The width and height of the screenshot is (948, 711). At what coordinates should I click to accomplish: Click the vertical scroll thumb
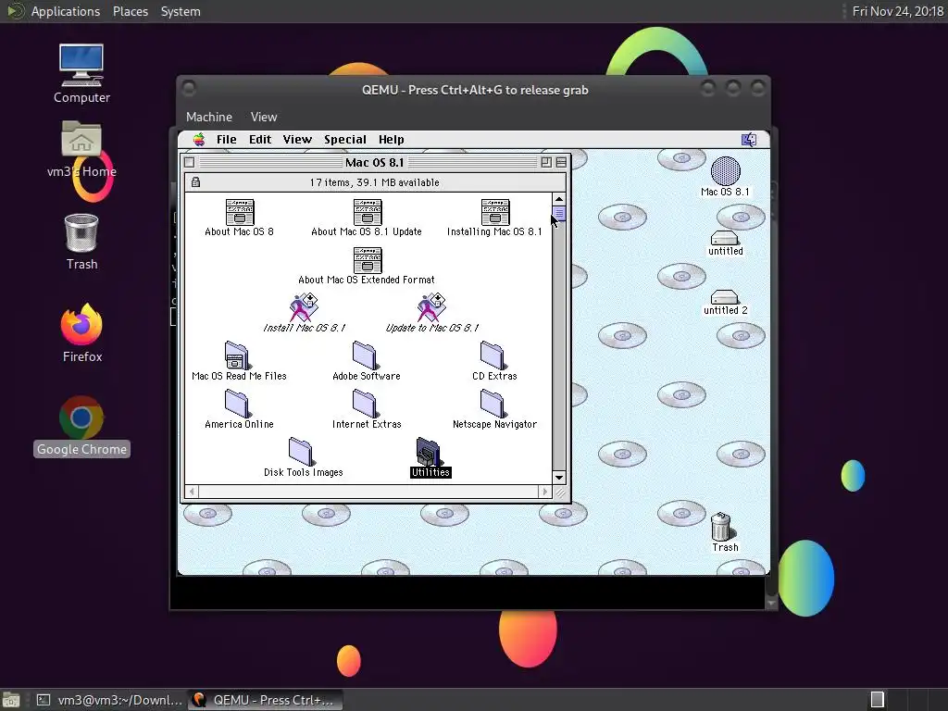coord(559,214)
